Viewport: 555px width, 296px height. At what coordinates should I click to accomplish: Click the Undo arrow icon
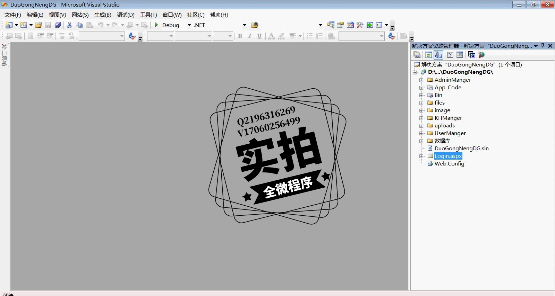point(100,25)
